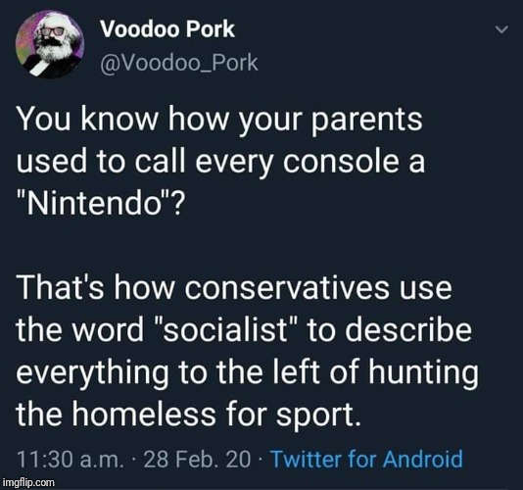Open the @Voodoo_Pork handle

pos(179,62)
